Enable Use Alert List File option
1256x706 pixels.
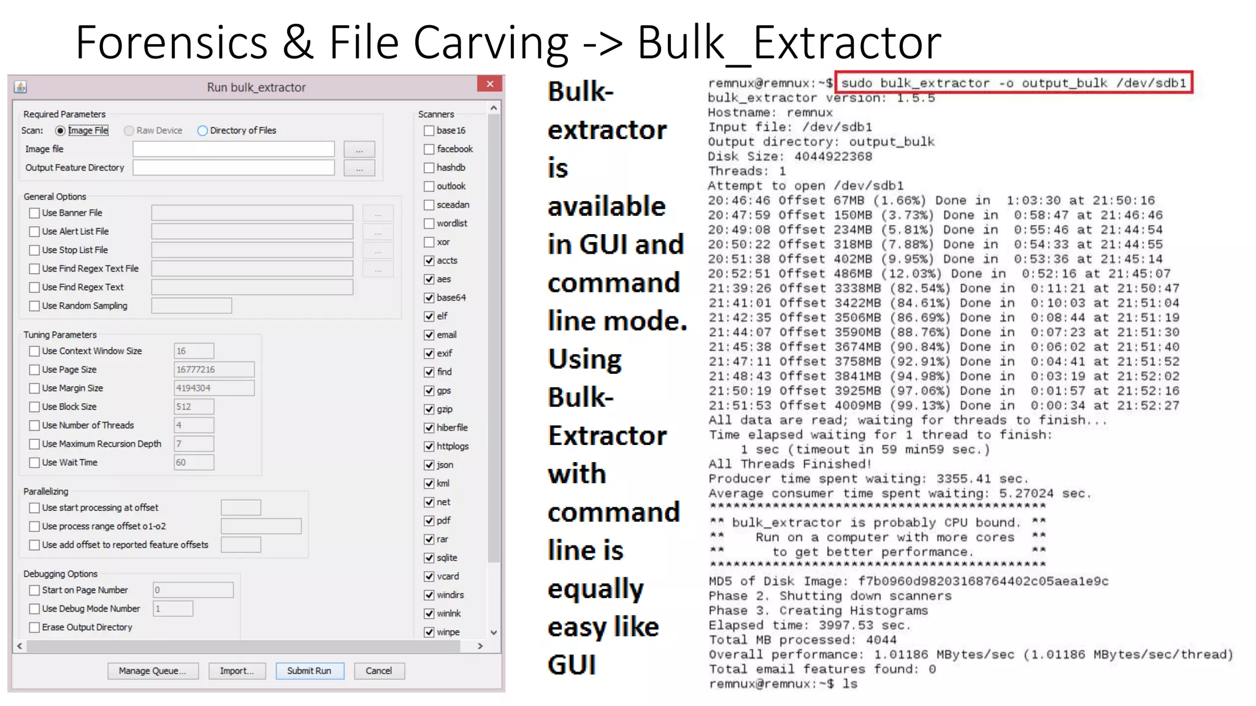[x=34, y=232]
